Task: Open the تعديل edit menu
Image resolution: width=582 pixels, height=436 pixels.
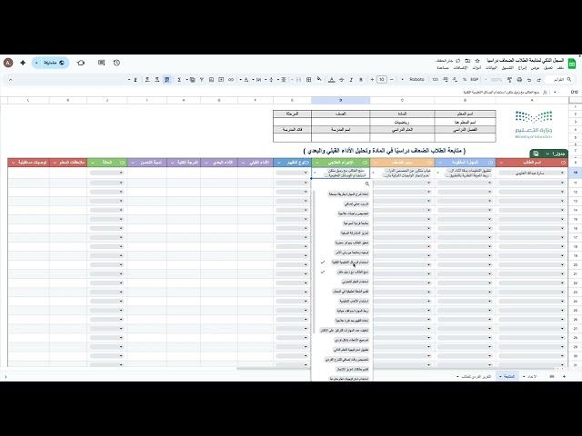Action: (548, 68)
